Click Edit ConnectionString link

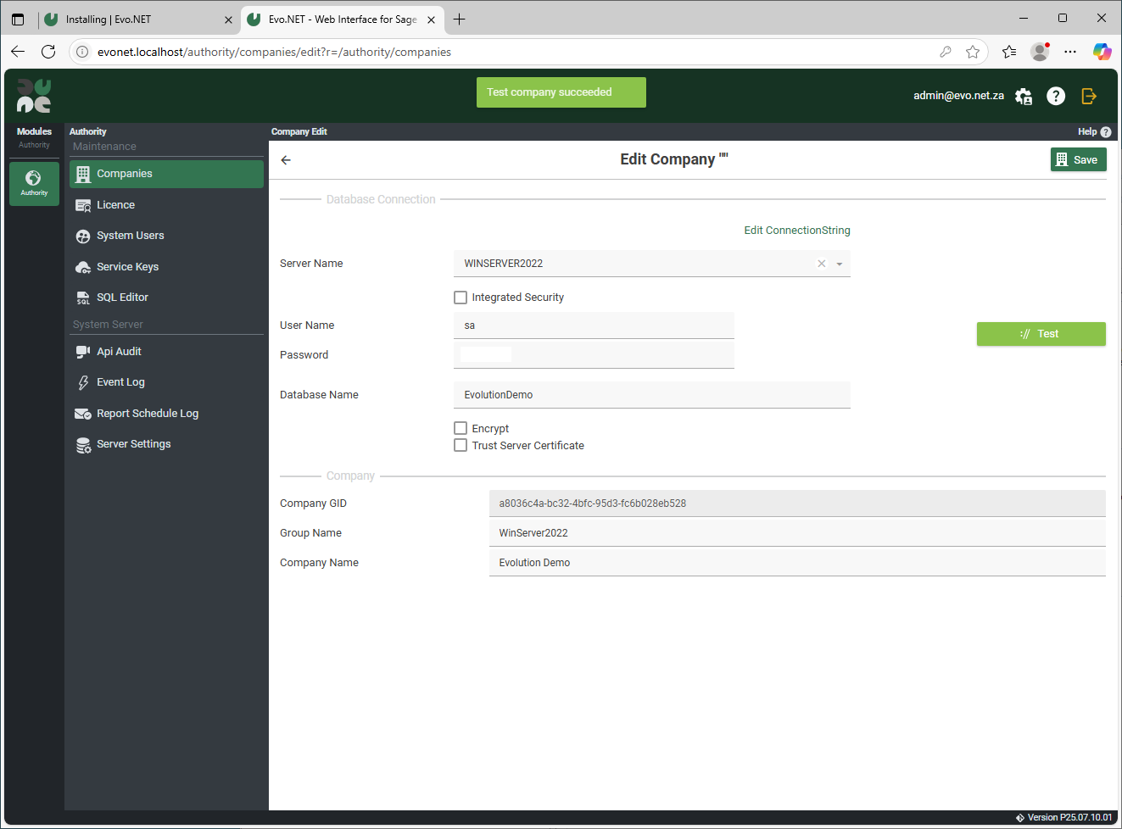(797, 231)
